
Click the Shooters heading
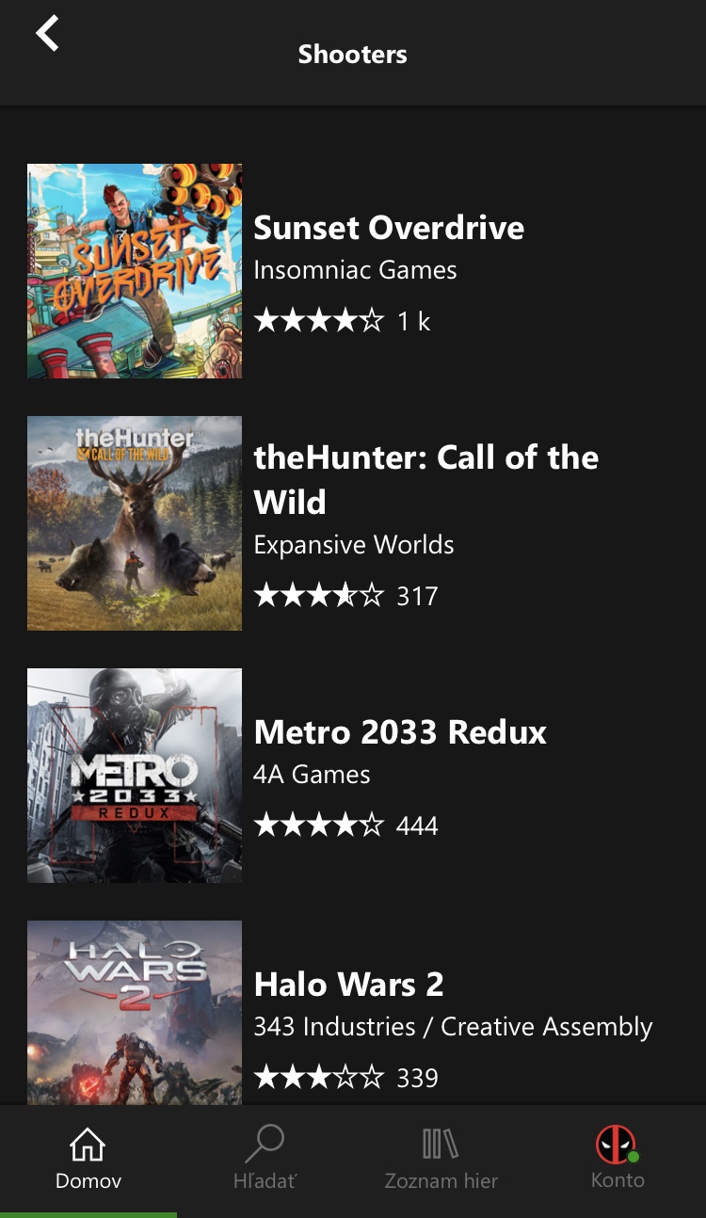coord(352,54)
